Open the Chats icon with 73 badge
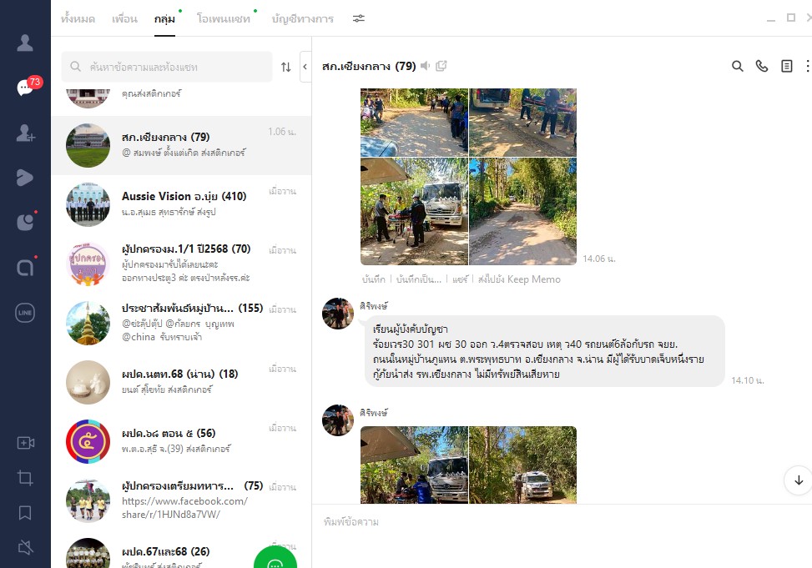 (25, 88)
